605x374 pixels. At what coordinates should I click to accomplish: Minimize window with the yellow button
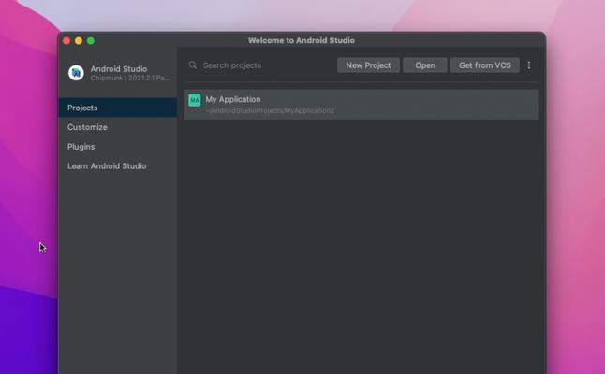click(79, 41)
